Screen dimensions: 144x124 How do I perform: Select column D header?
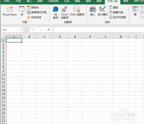(x=60, y=37)
